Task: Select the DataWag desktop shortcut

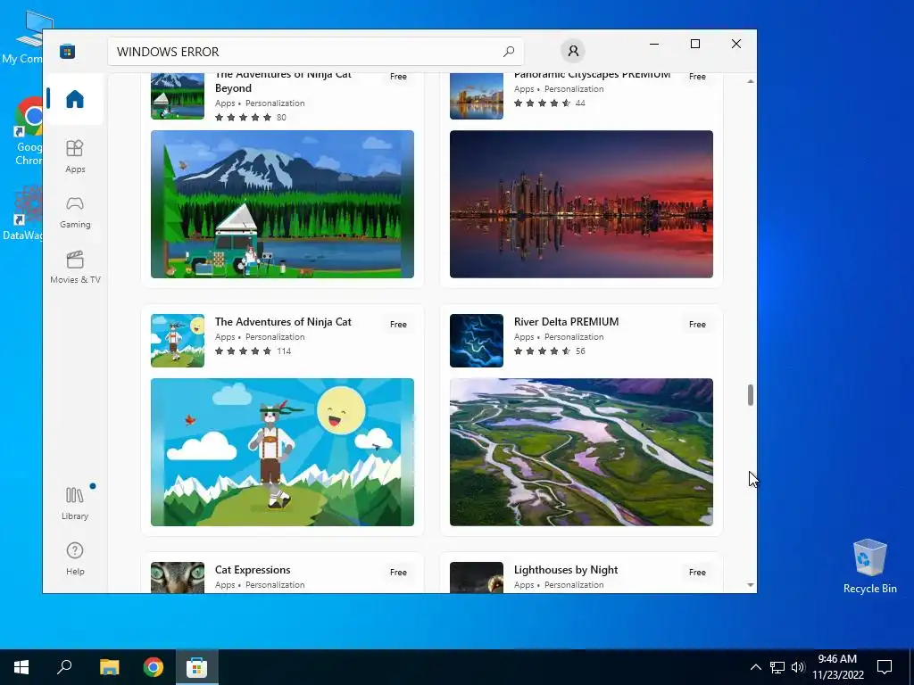Action: coord(22,213)
